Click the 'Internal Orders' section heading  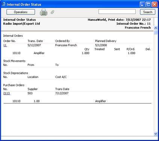click(x=13, y=36)
